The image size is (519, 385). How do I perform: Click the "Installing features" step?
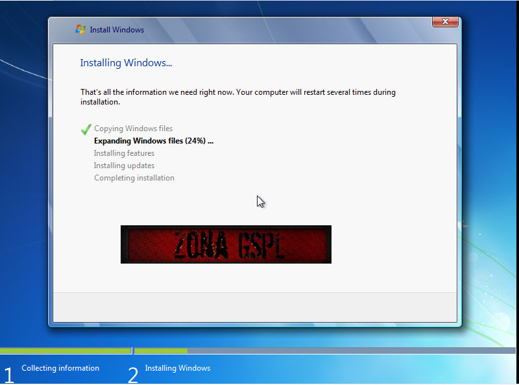coord(124,153)
